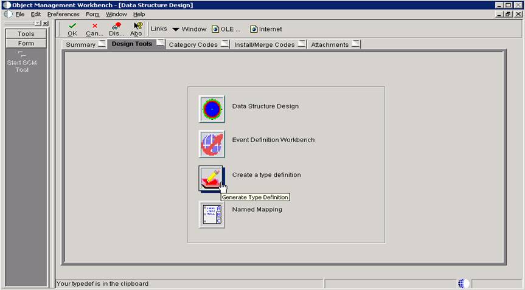
Task: Click the globe icon in status bar
Action: click(x=464, y=284)
